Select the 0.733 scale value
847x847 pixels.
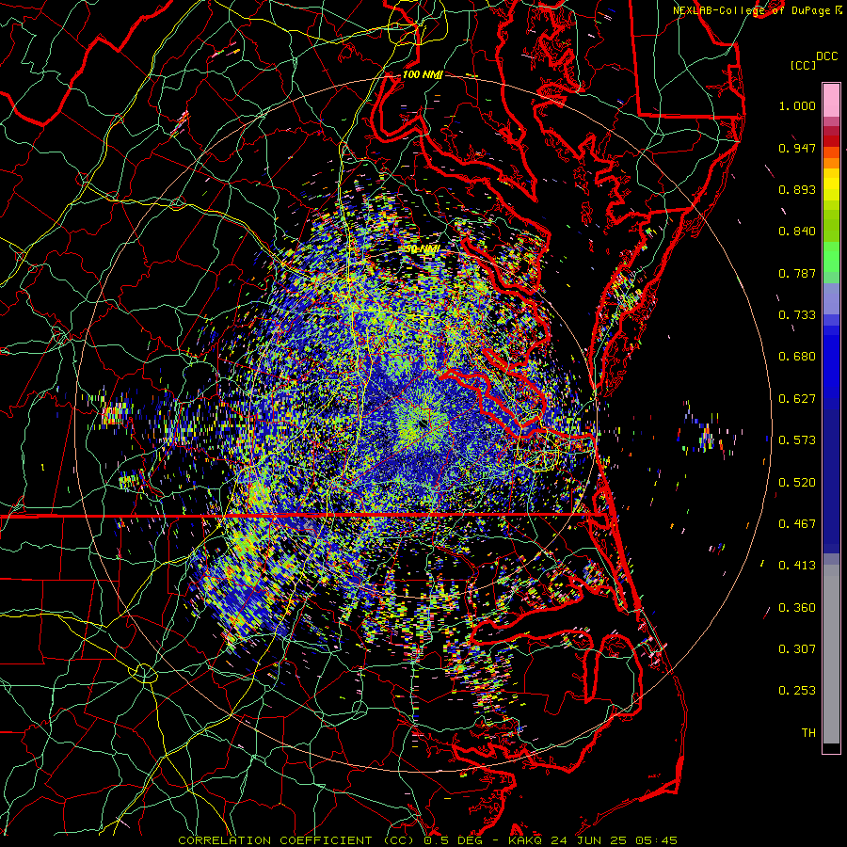point(797,315)
